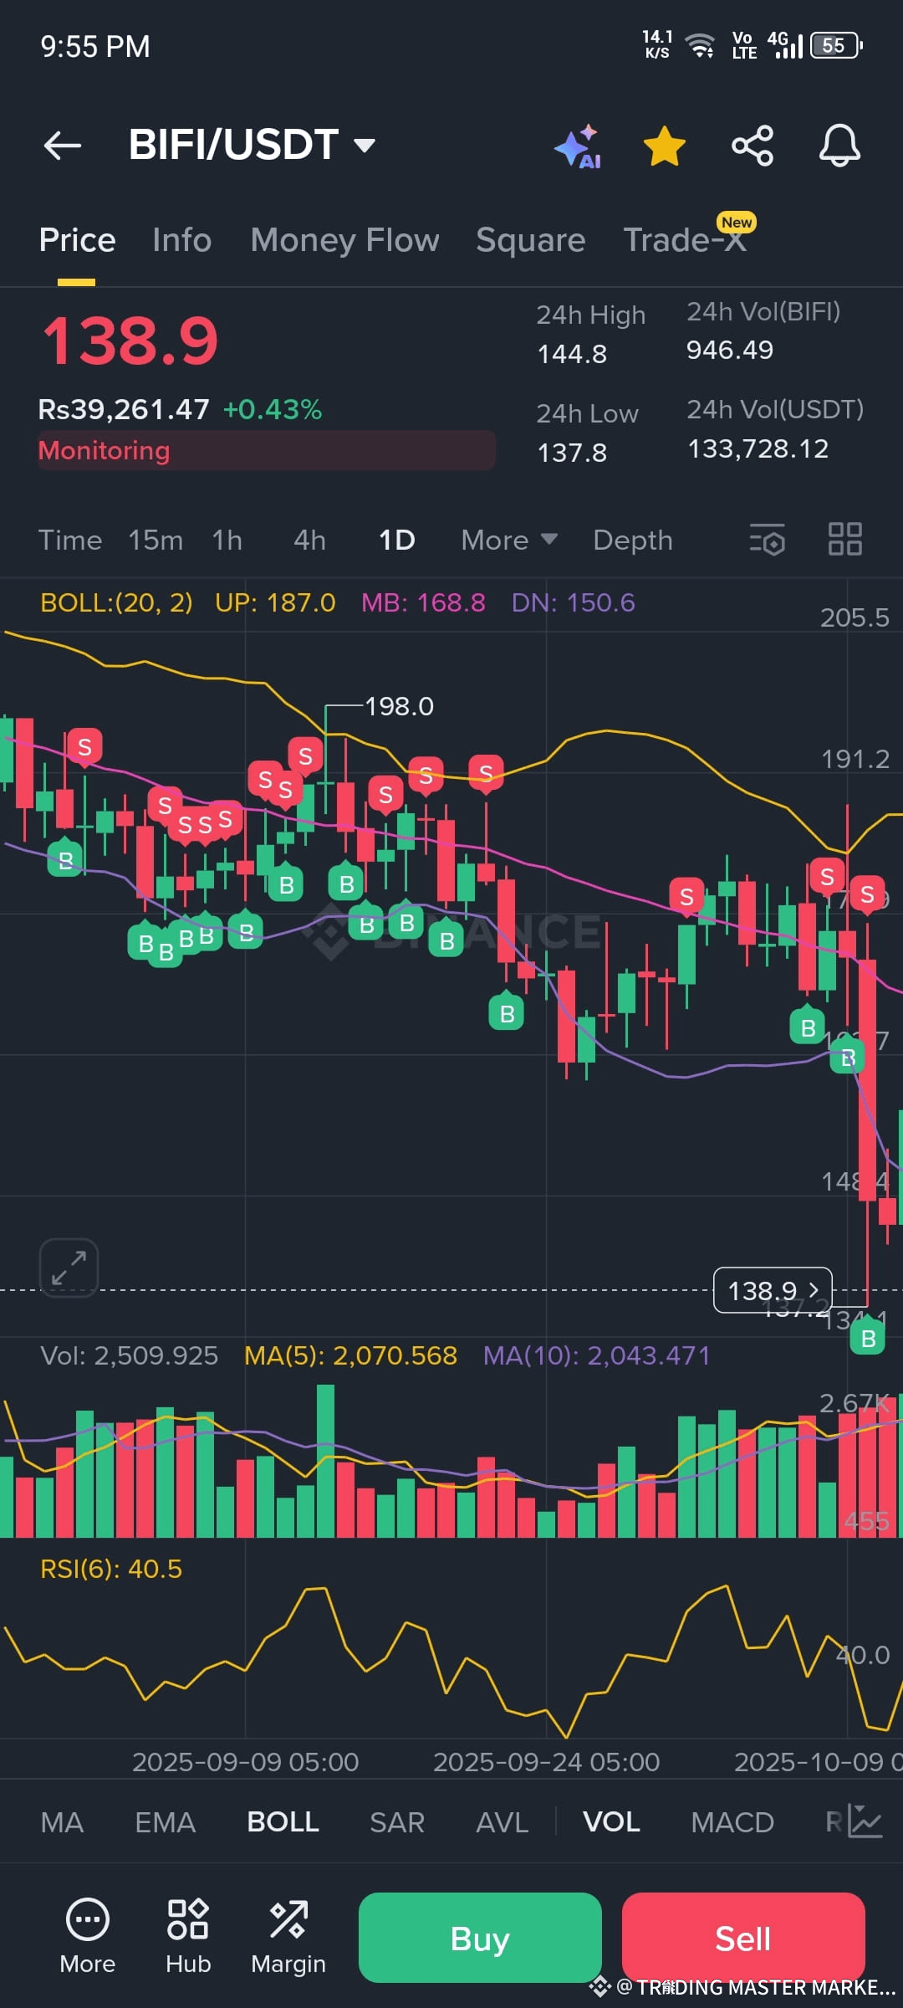
Task: Open the chart settings icon
Action: (x=768, y=540)
